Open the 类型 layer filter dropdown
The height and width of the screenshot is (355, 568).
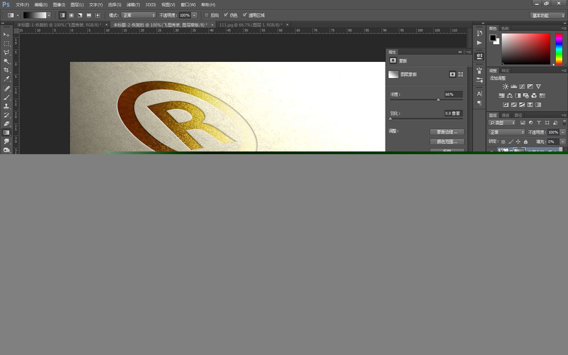pos(502,123)
